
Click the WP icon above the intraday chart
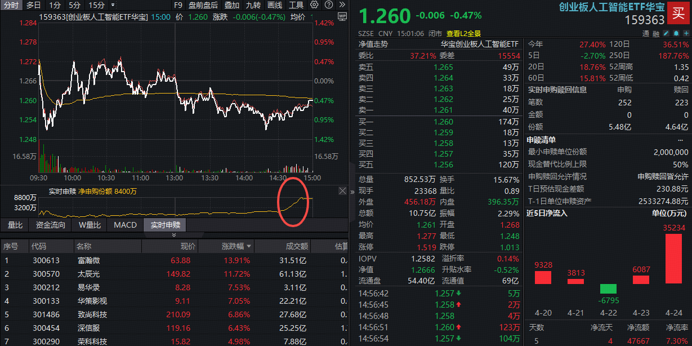click(342, 16)
